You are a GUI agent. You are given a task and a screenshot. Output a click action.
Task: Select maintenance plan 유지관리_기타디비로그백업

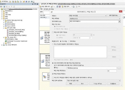click(17, 30)
